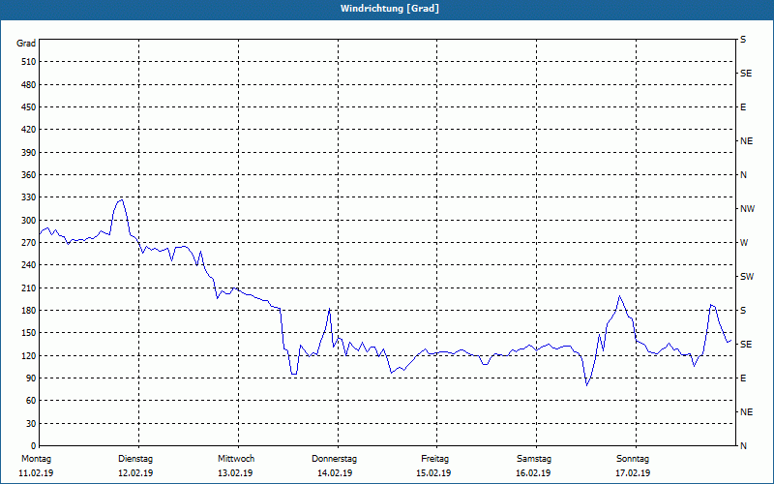Click the Freitag day label
The height and width of the screenshot is (484, 774).
pos(434,459)
